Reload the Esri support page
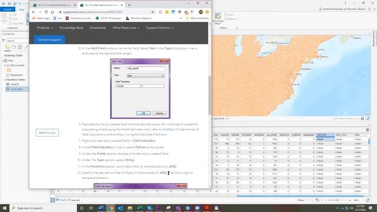377x212 pixels. pyautogui.click(x=46, y=12)
